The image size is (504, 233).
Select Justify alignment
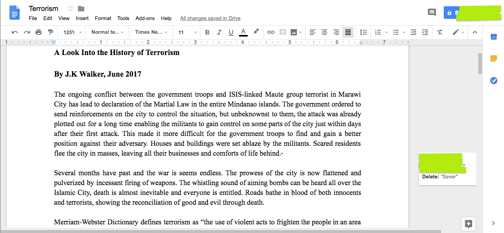click(348, 32)
